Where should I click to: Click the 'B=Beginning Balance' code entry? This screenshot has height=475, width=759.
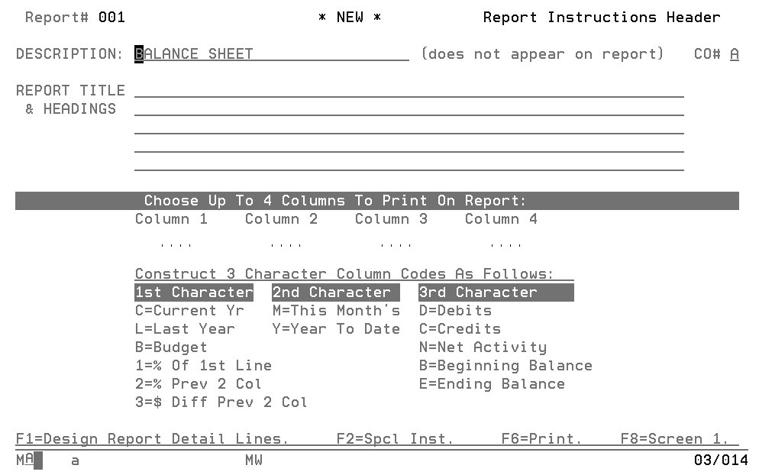click(x=505, y=366)
